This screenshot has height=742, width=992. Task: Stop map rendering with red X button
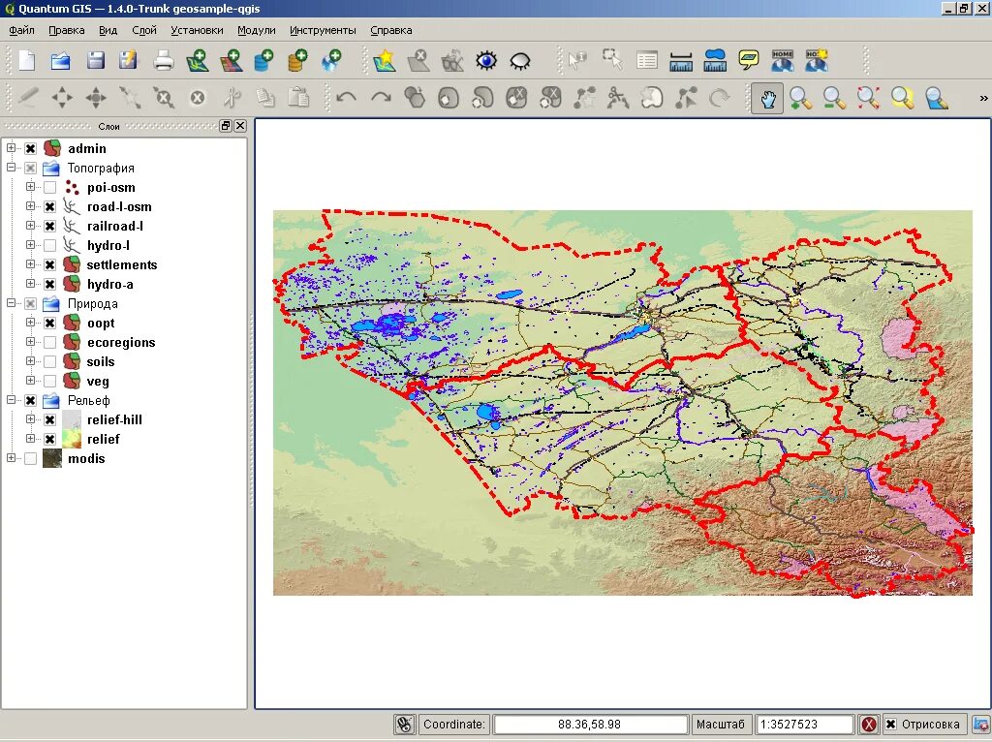coord(869,725)
